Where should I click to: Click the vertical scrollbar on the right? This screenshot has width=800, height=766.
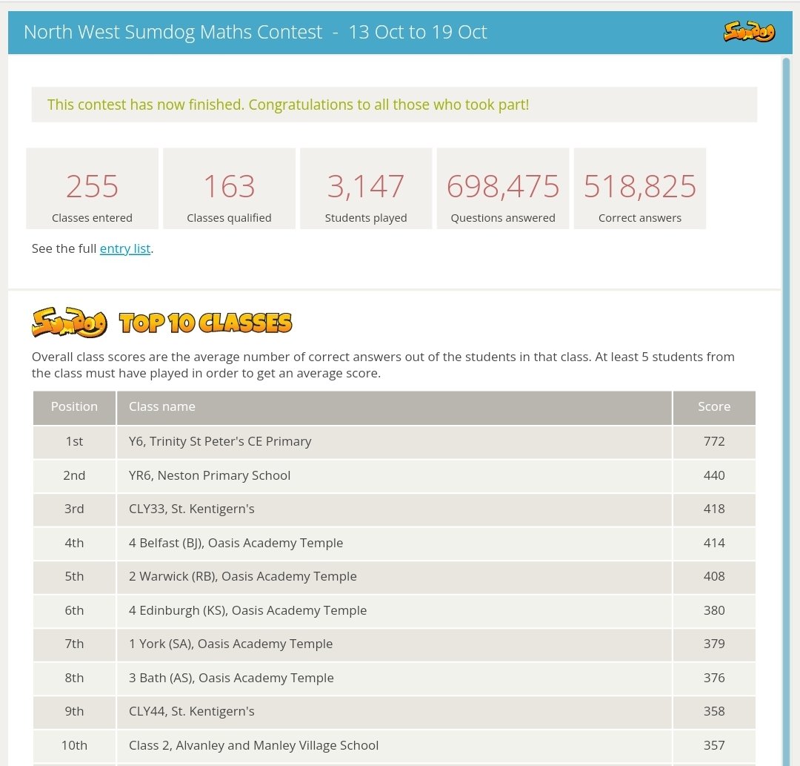pyautogui.click(x=786, y=411)
